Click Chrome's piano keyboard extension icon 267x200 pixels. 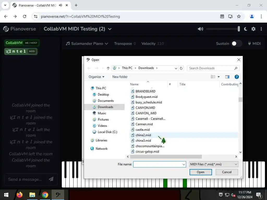coord(222,16)
